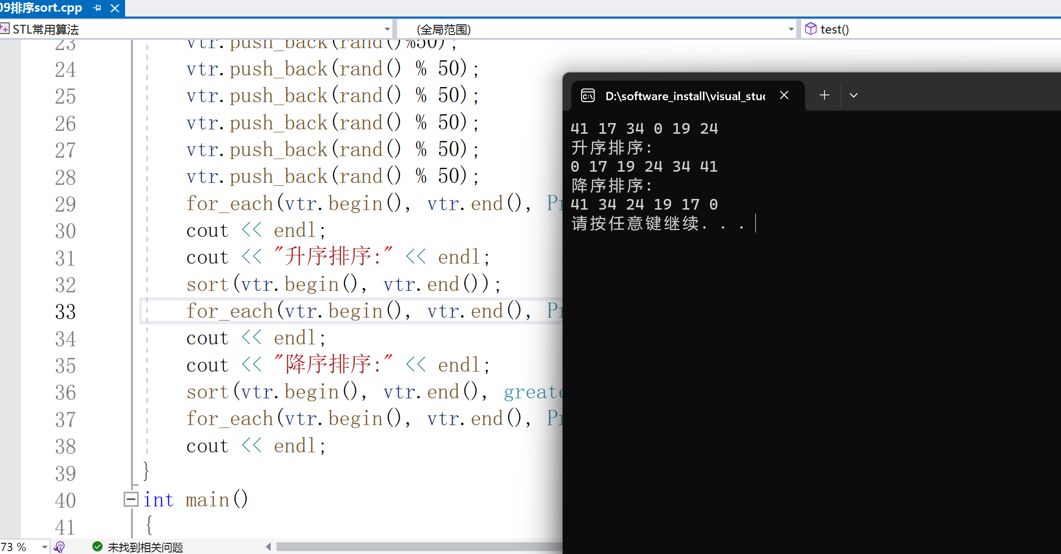Open the 73 % zoom level dropdown
1061x554 pixels.
(44, 547)
